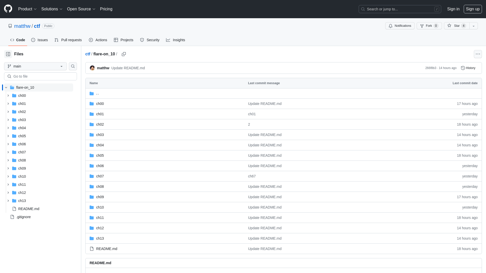Expand the ch03 folder in sidebar tree
The height and width of the screenshot is (273, 486).
click(8, 120)
